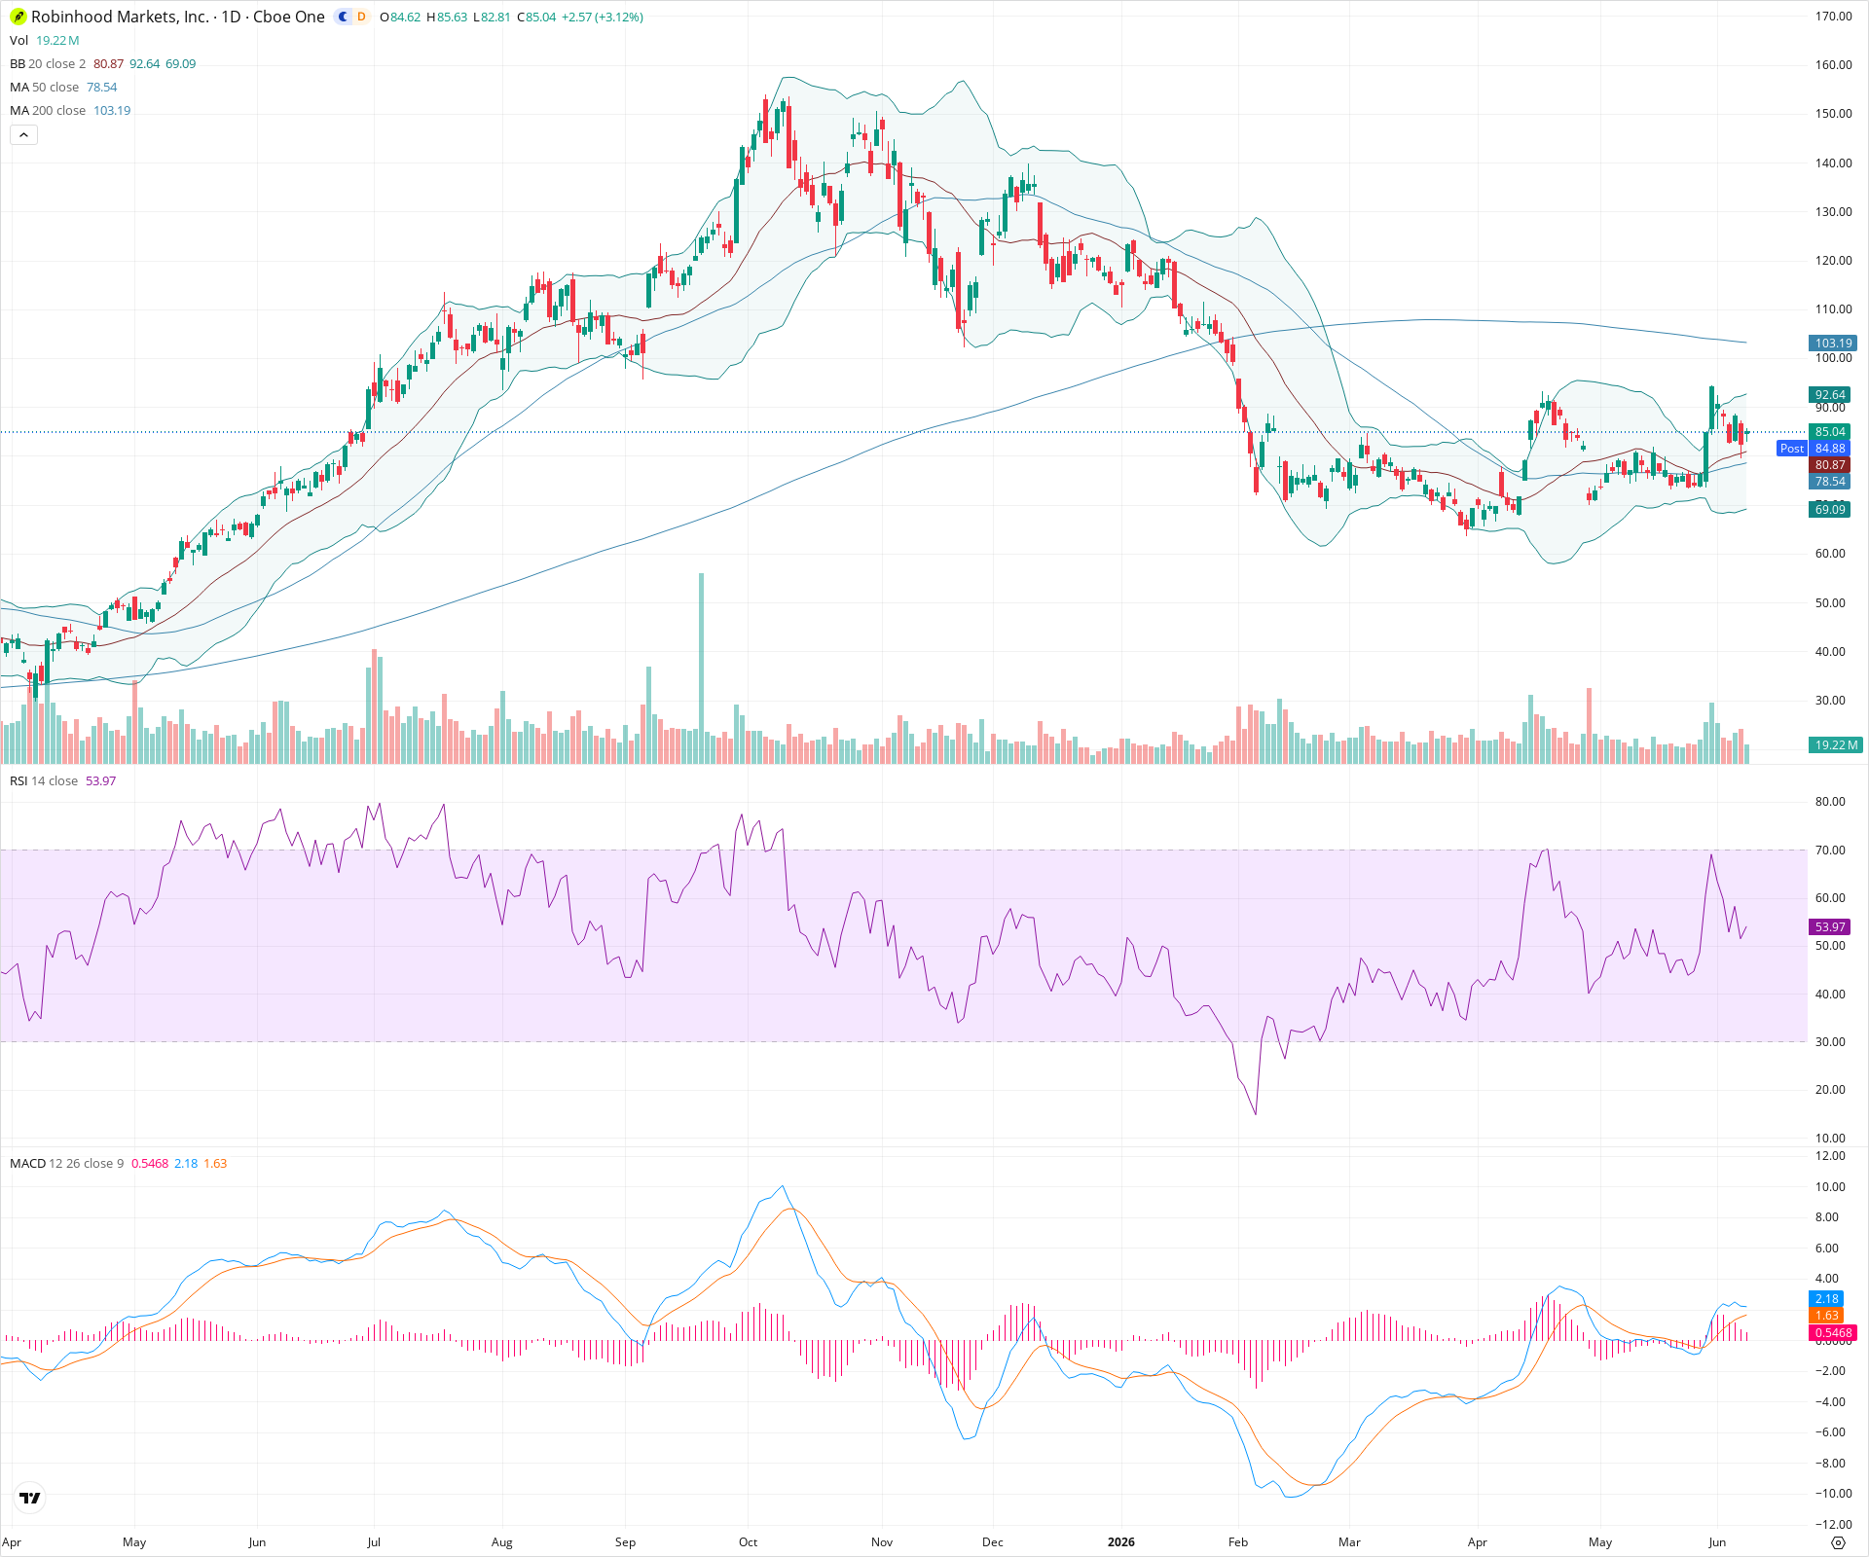Viewport: 1869px width, 1557px height.
Task: Click the 69.09 lower band price label
Action: pyautogui.click(x=1830, y=509)
